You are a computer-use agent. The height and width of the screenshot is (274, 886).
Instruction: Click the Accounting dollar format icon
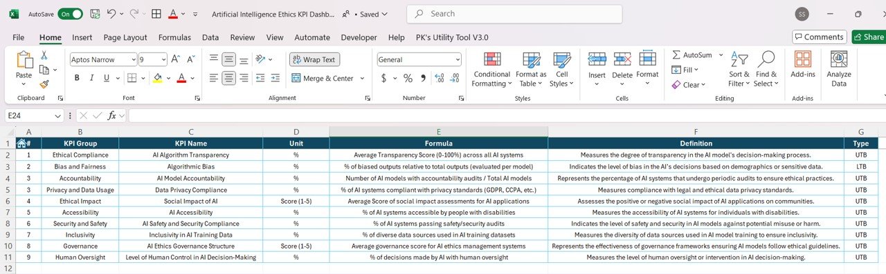384,78
